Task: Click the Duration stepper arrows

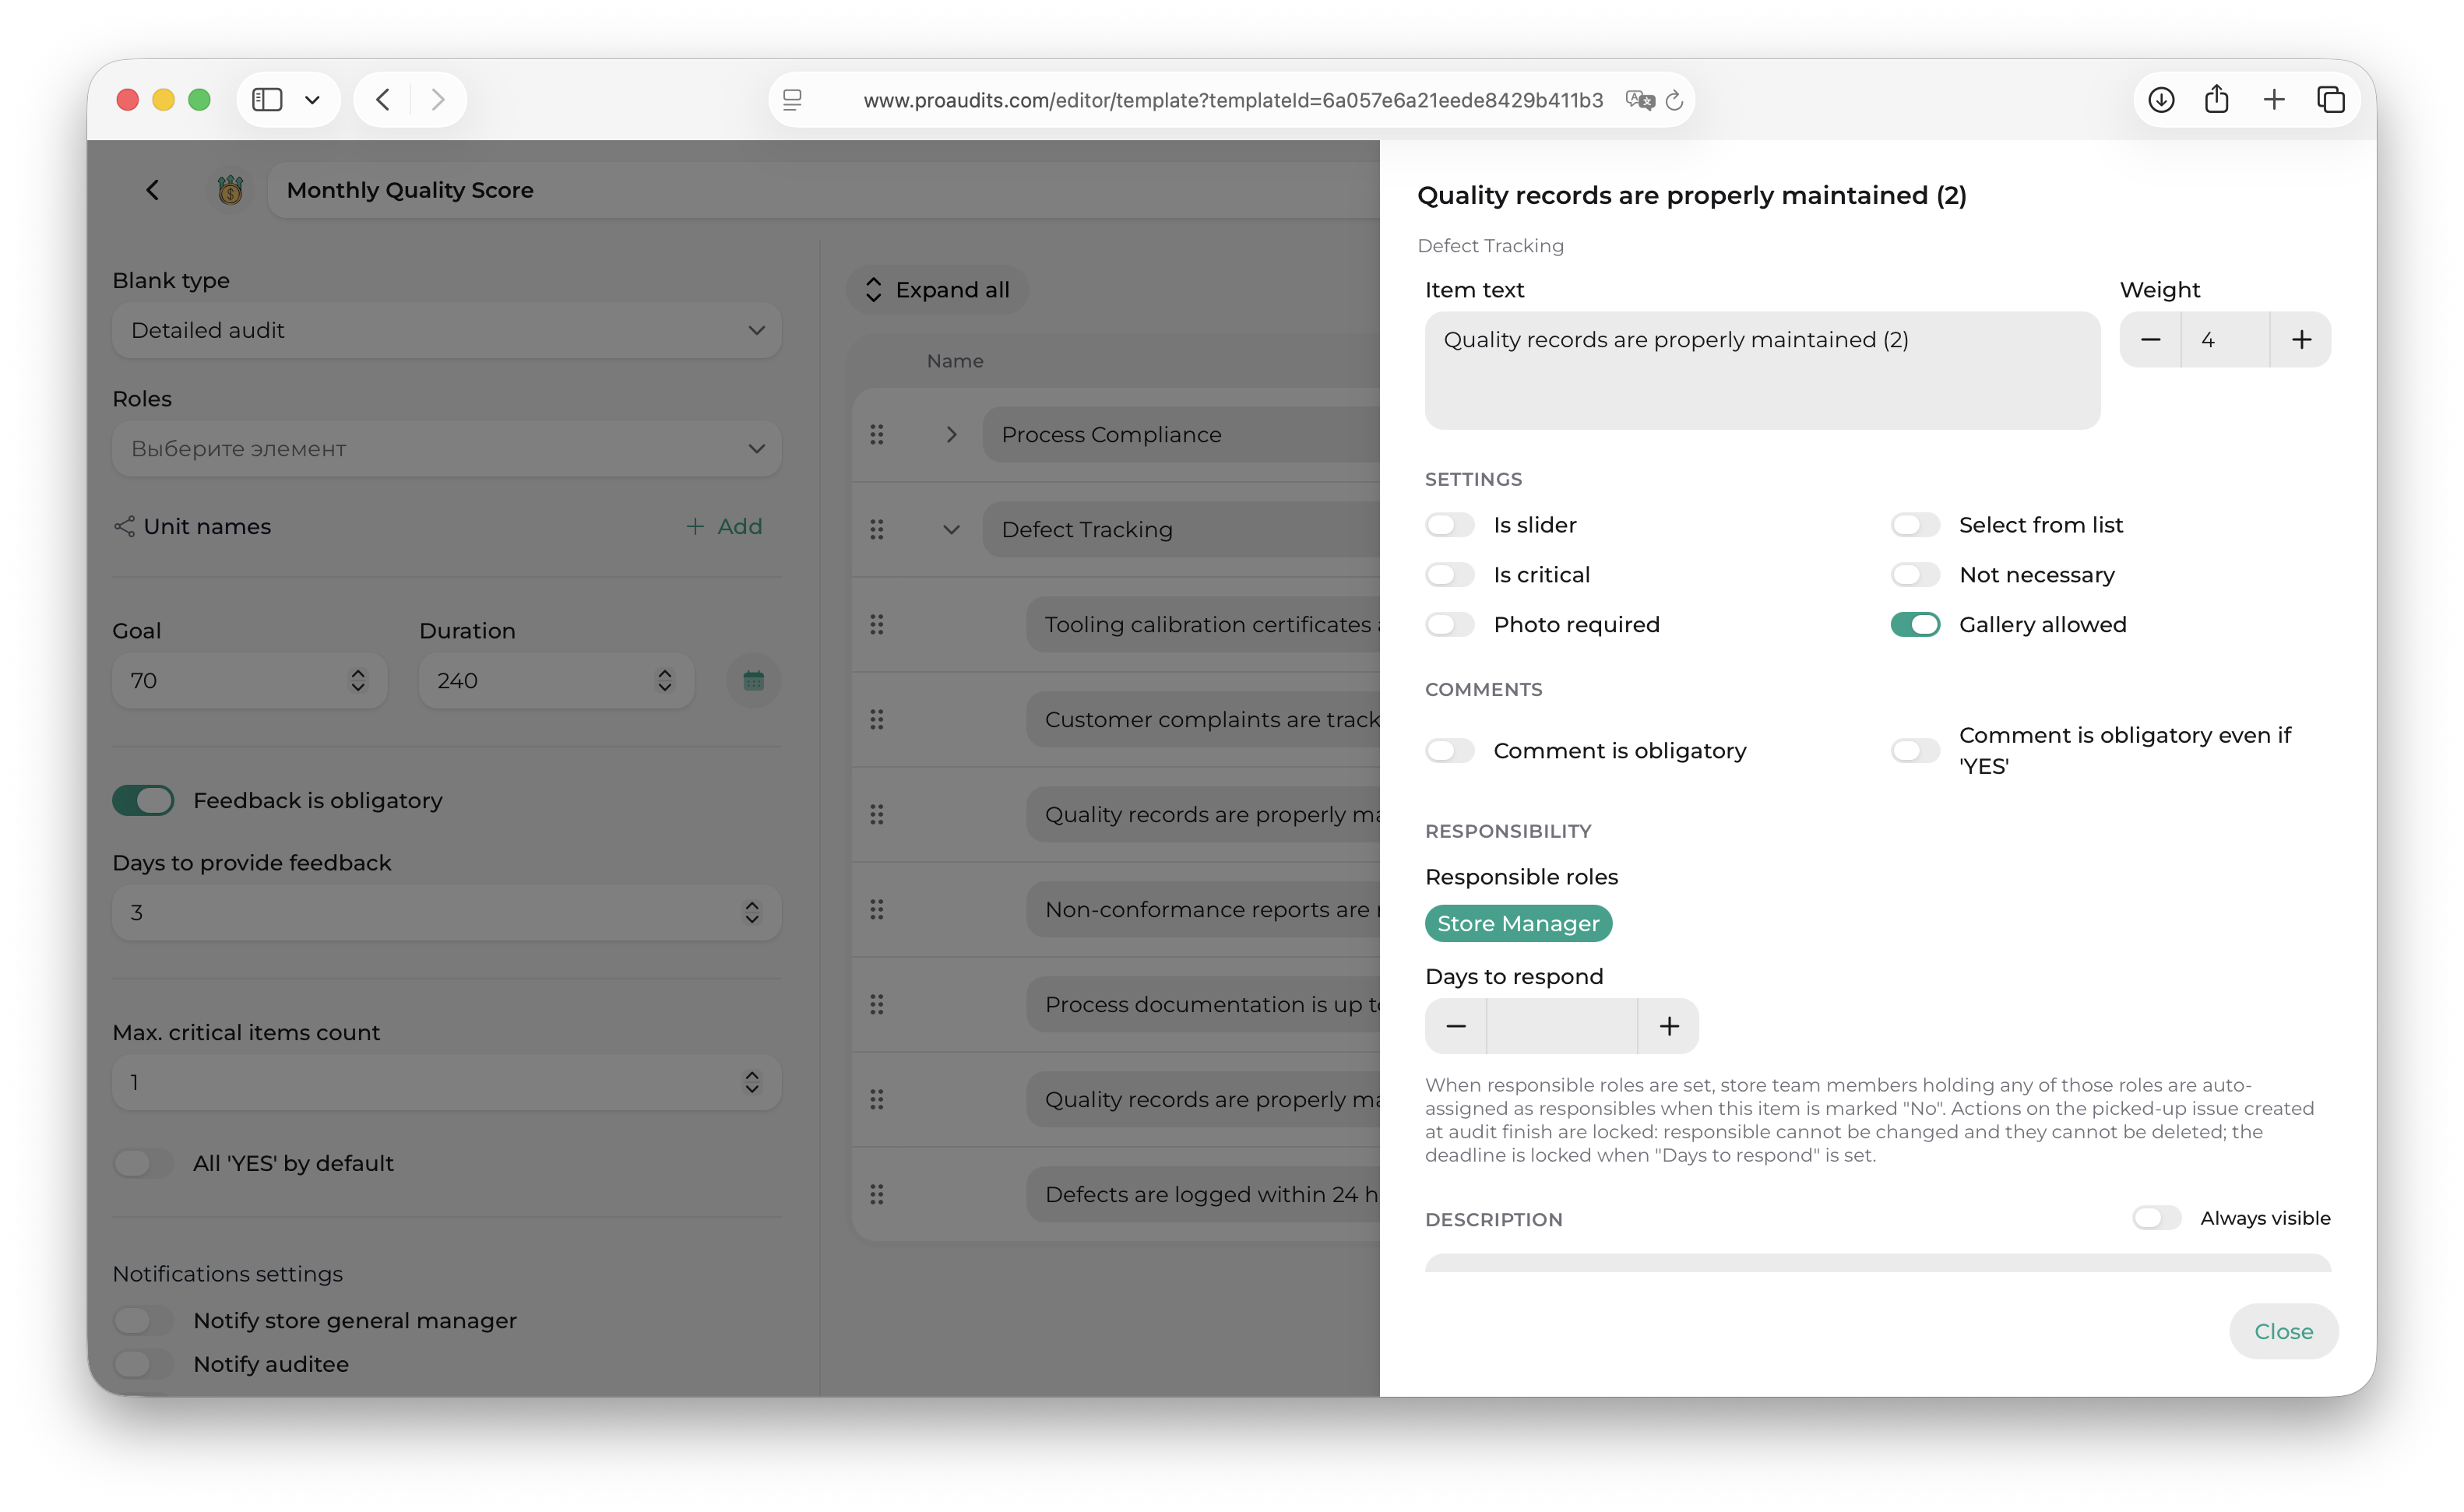Action: (x=665, y=681)
